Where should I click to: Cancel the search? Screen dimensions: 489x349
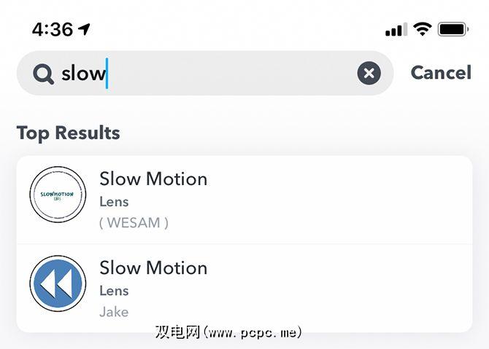[x=441, y=73]
